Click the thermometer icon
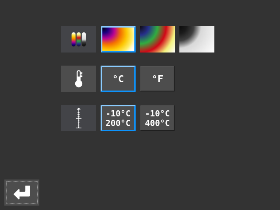This screenshot has height=210, width=280. point(79,79)
